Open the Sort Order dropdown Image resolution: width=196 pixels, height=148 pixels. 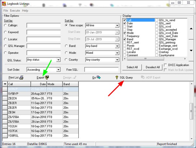click(58, 69)
